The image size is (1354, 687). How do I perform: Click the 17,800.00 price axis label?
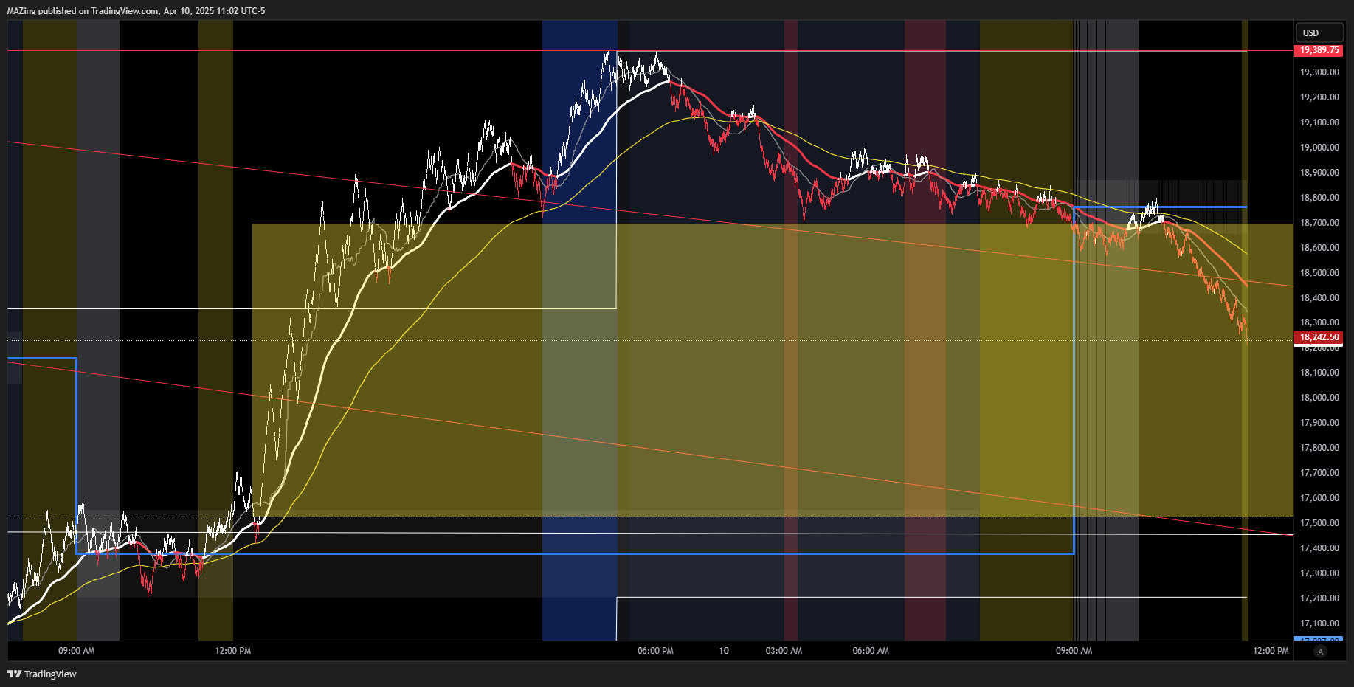coord(1319,448)
